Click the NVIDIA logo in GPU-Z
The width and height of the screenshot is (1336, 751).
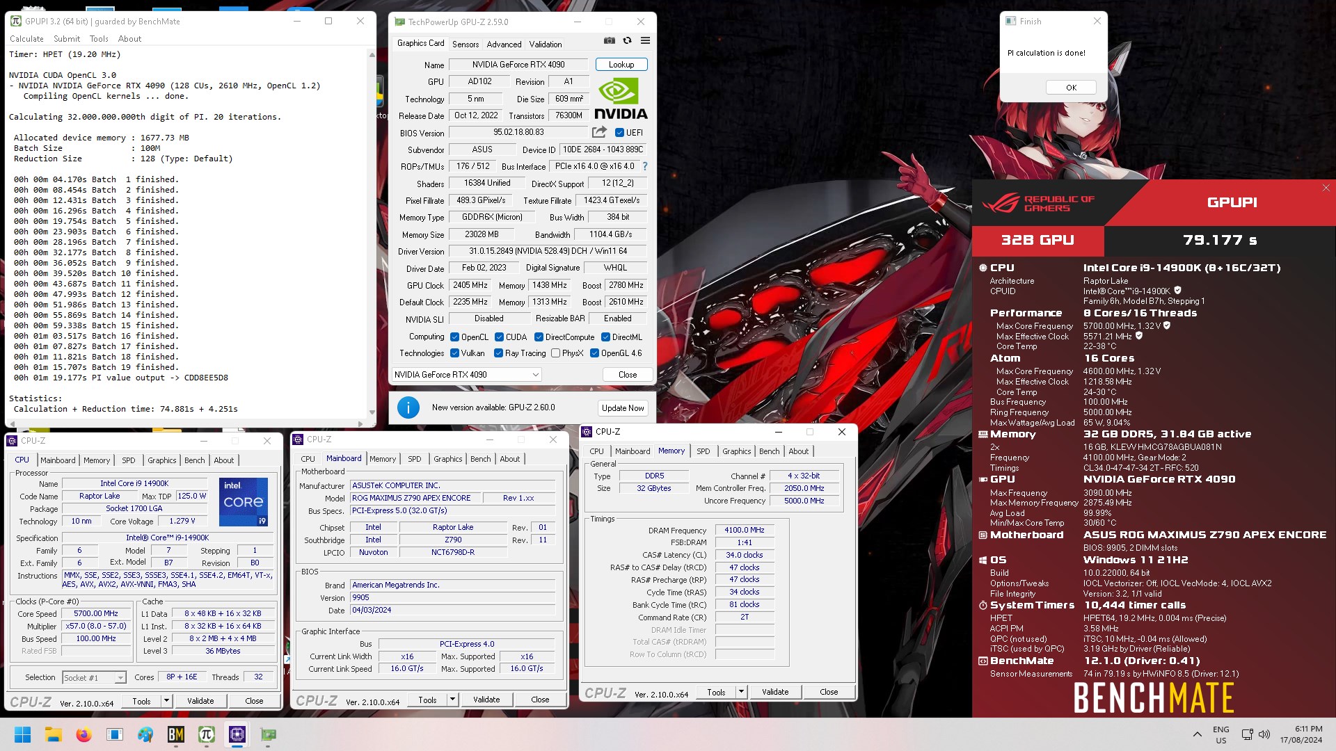click(x=621, y=98)
